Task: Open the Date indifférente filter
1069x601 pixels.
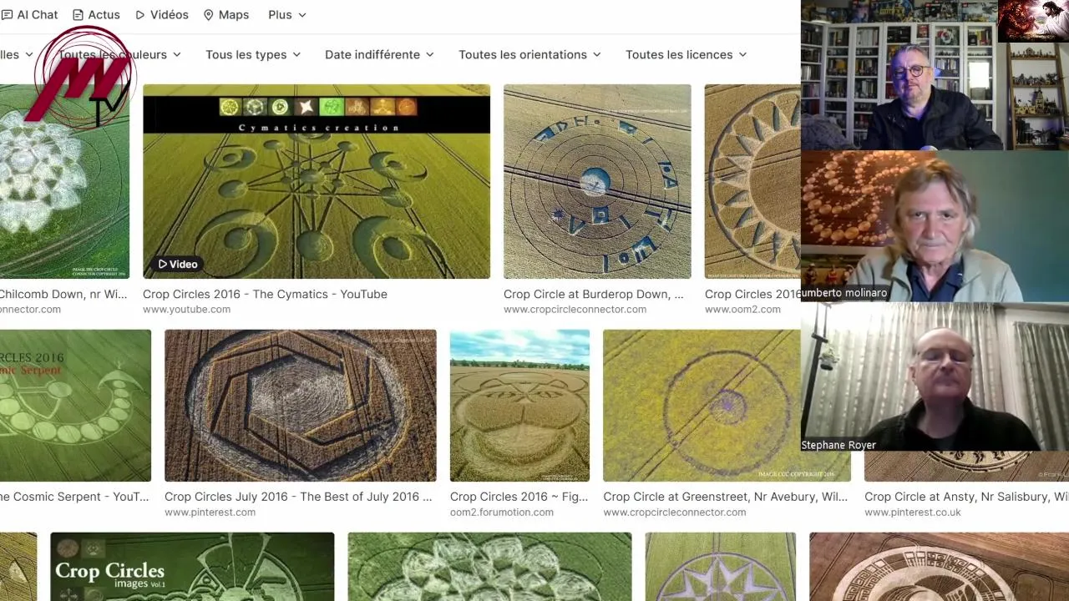Action: 379,54
